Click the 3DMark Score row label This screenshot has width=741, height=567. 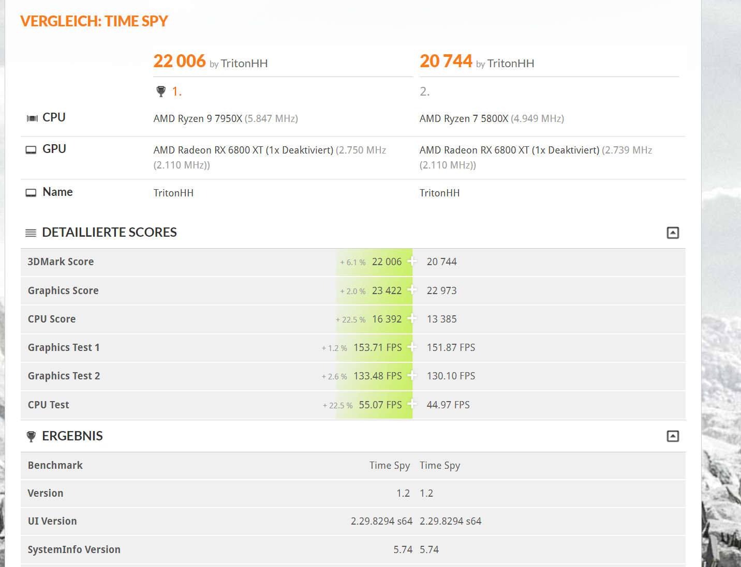[61, 262]
